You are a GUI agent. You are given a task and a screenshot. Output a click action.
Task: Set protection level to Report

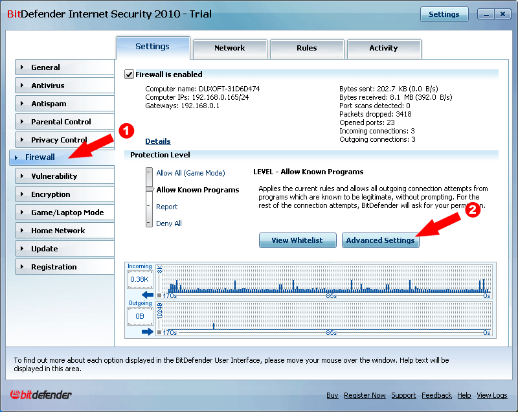[167, 207]
